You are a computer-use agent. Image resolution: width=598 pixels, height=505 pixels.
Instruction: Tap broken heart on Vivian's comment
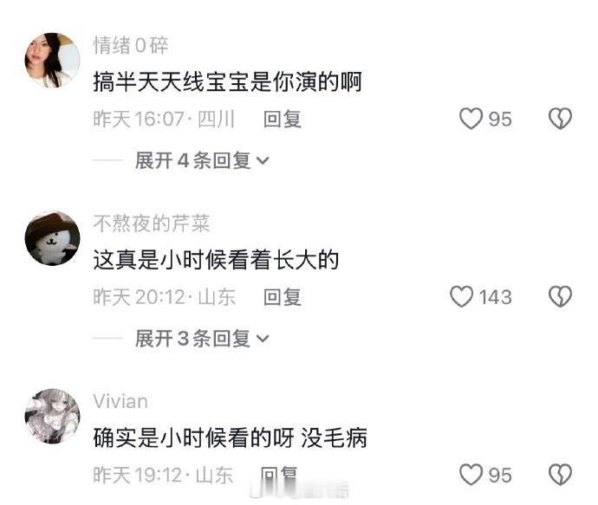pyautogui.click(x=560, y=475)
